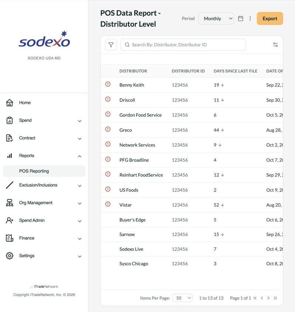Click the Export button

pyautogui.click(x=270, y=18)
